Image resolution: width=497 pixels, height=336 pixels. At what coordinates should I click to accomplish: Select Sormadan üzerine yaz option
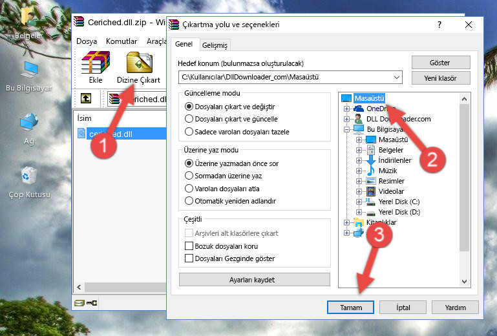tap(223, 176)
